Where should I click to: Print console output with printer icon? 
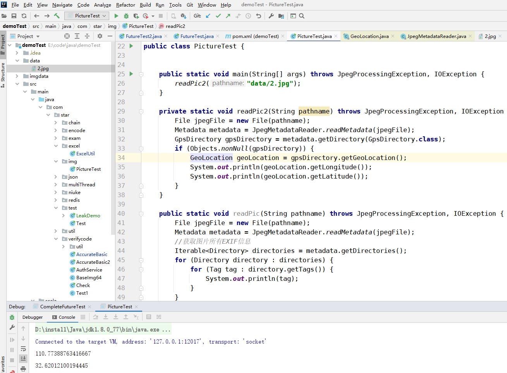23,369
